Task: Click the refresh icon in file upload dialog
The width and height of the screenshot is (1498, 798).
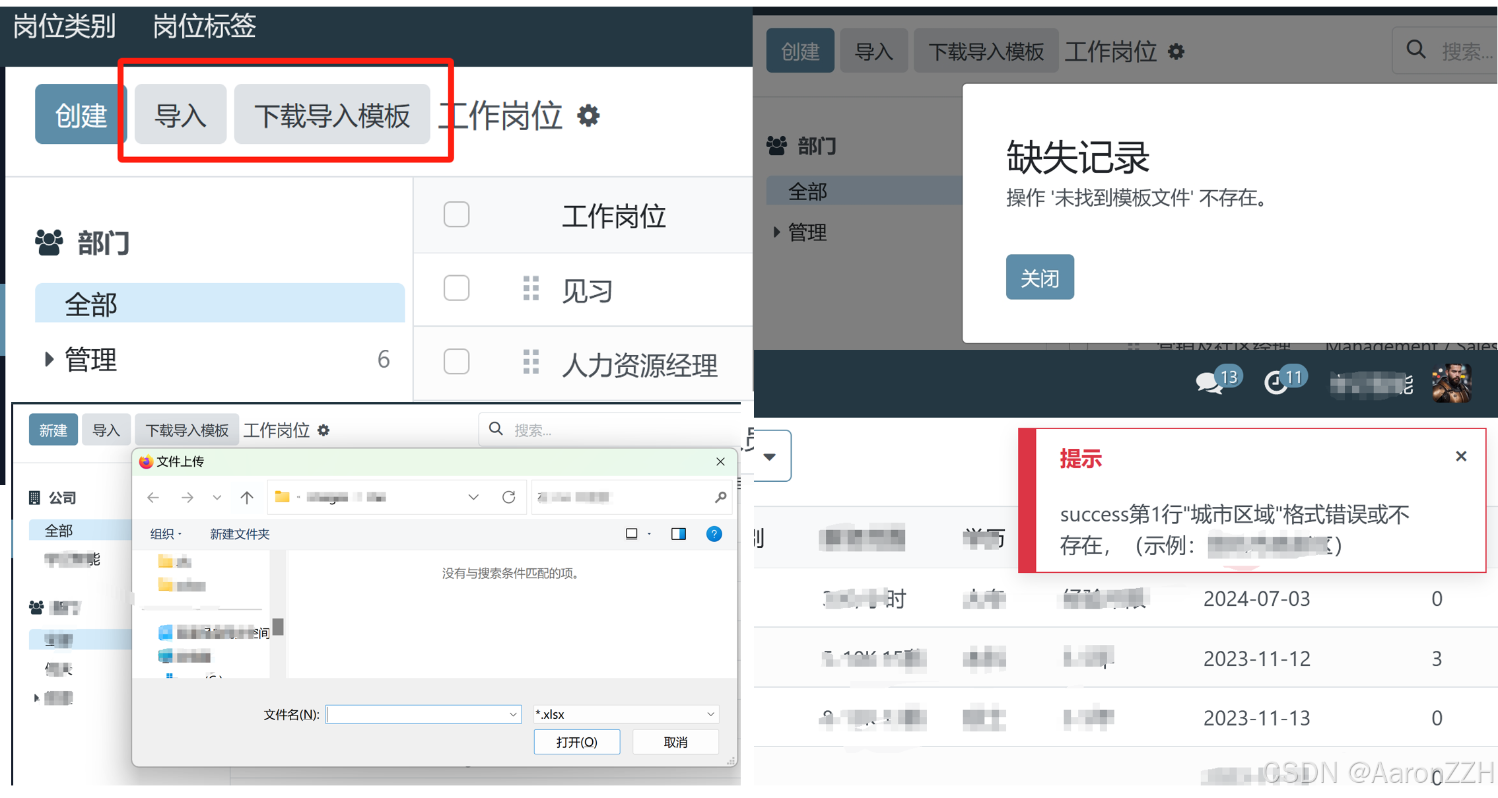Action: 509,497
